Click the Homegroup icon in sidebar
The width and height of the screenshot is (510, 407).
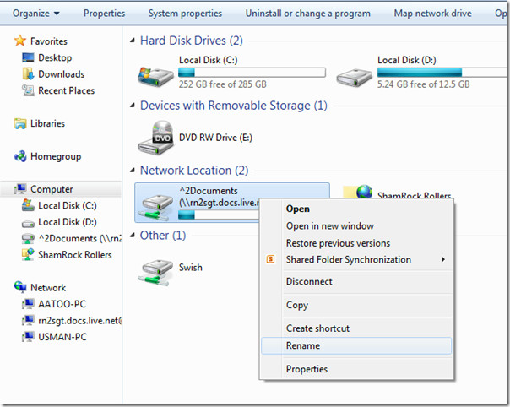coord(20,156)
